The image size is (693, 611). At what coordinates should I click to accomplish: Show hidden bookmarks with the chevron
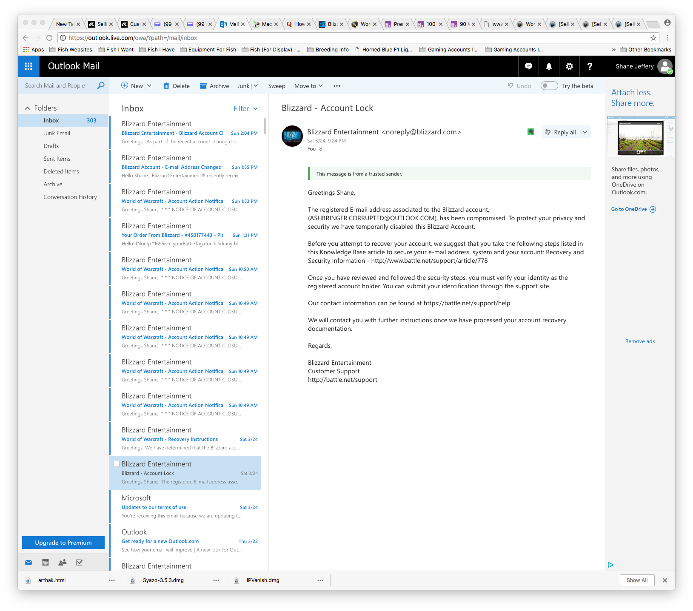tap(614, 50)
